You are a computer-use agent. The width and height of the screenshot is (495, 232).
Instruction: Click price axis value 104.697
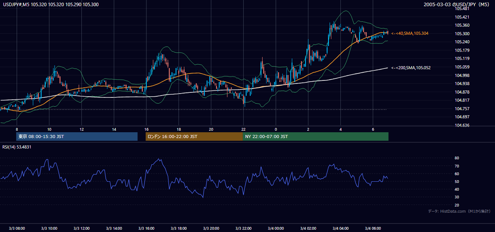pos(462,117)
